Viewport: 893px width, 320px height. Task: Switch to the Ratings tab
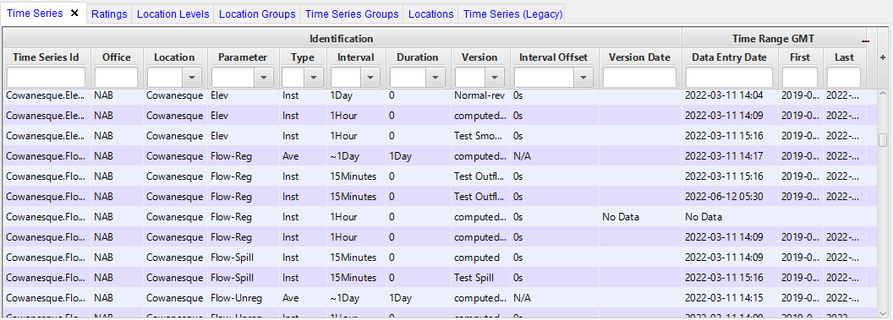[109, 14]
